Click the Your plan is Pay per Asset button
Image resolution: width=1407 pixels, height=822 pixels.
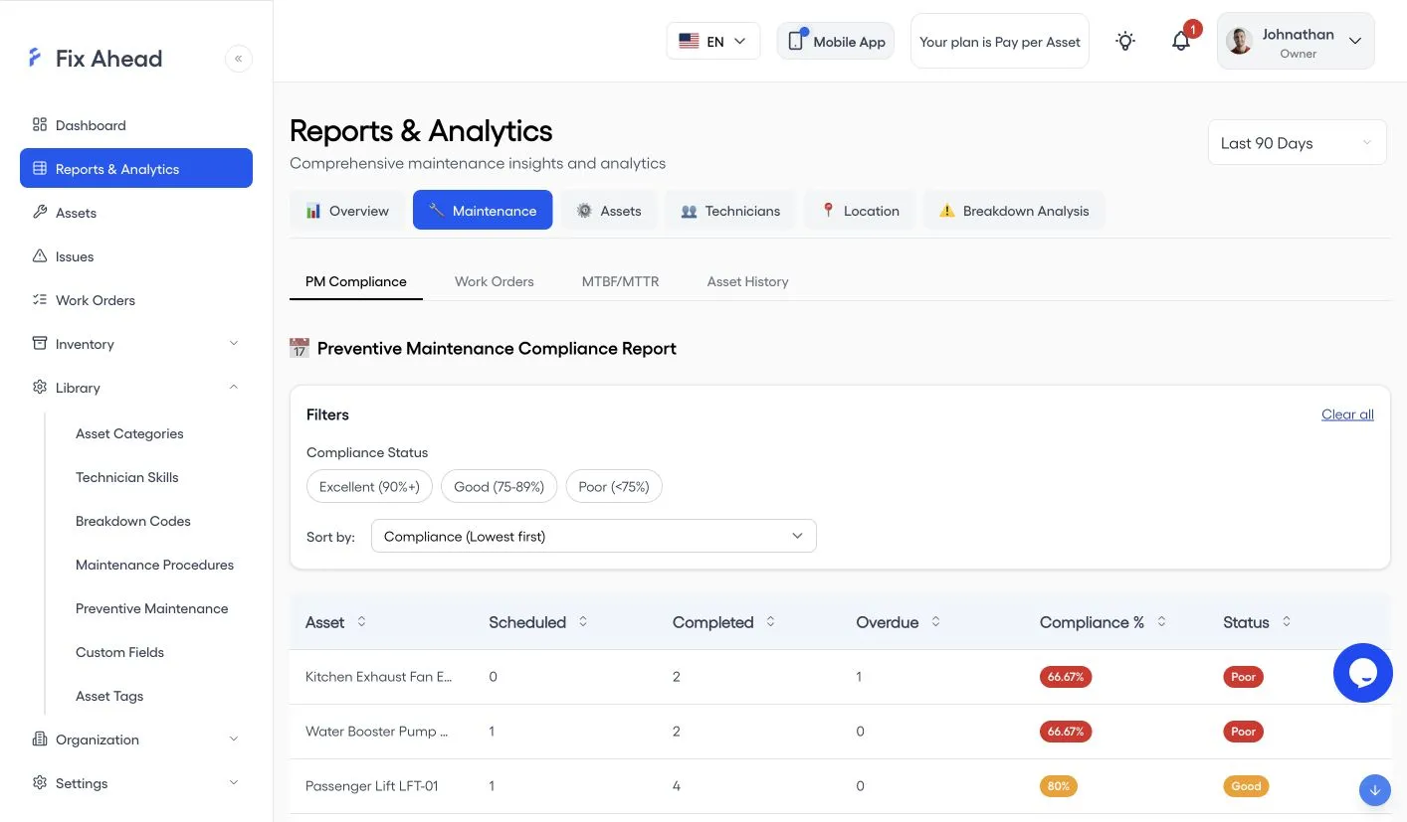(1000, 41)
